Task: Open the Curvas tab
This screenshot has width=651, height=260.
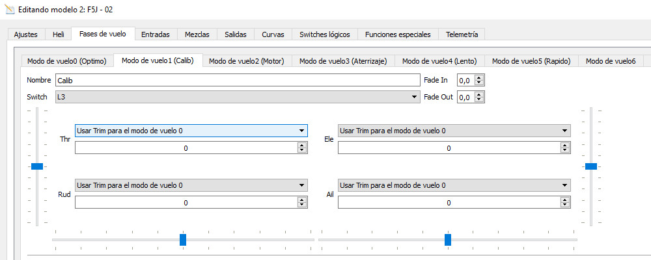Action: coord(273,34)
